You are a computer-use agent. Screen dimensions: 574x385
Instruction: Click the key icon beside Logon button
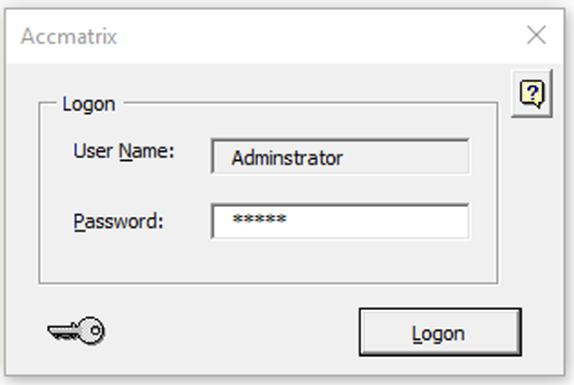coord(76,331)
